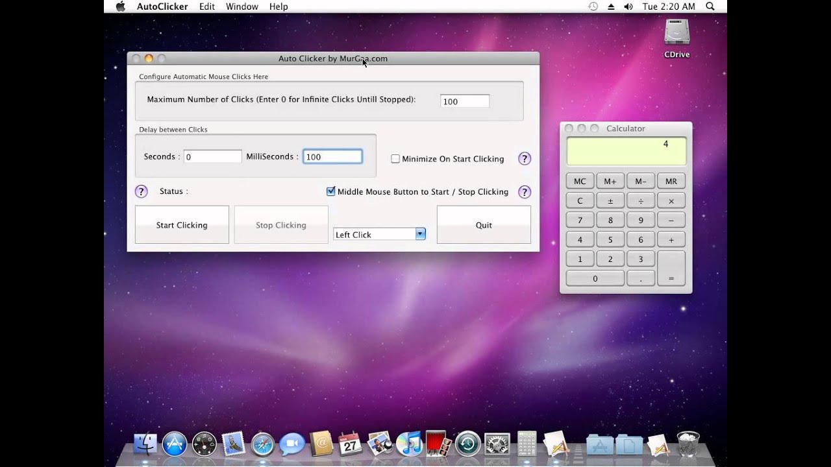
Task: Click the minus key in Calculator
Action: 671,221
